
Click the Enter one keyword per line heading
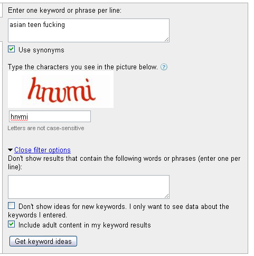point(64,11)
